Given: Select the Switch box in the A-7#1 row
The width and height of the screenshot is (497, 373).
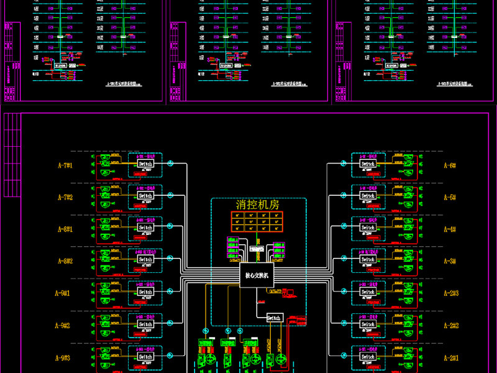Looking at the screenshot, I should pos(145,163).
